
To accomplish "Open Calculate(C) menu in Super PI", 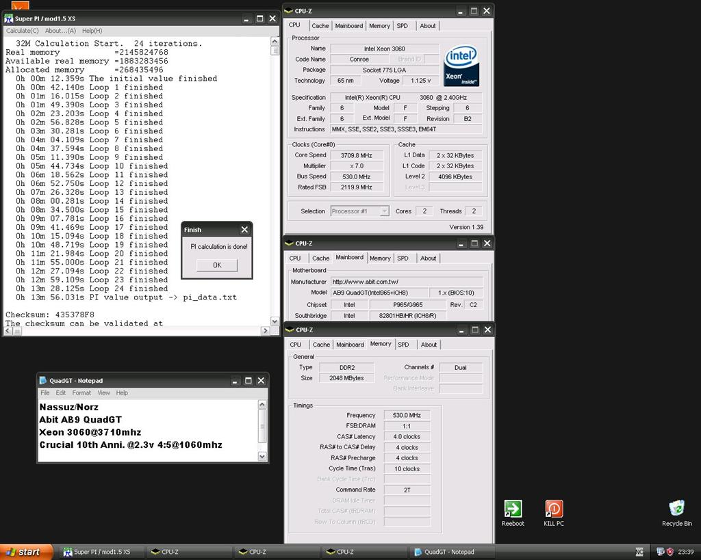I will coord(23,31).
